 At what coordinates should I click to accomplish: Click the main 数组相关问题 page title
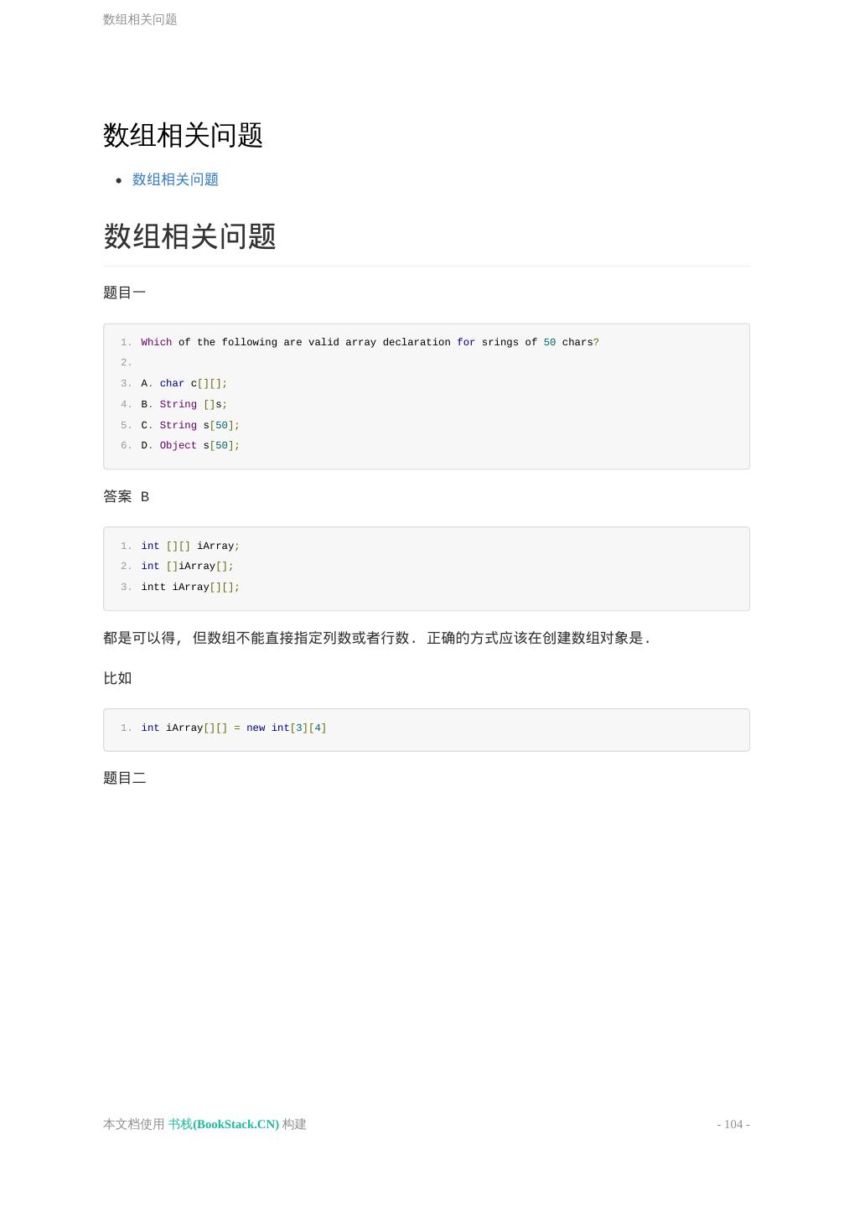[x=183, y=135]
